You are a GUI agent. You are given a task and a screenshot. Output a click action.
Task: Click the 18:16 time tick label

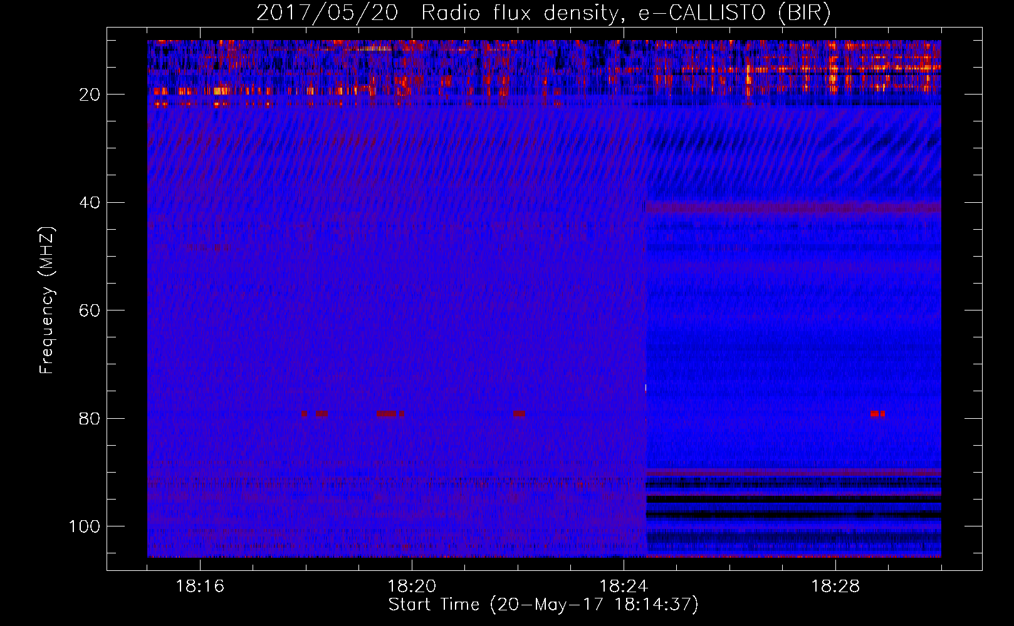[x=200, y=587]
